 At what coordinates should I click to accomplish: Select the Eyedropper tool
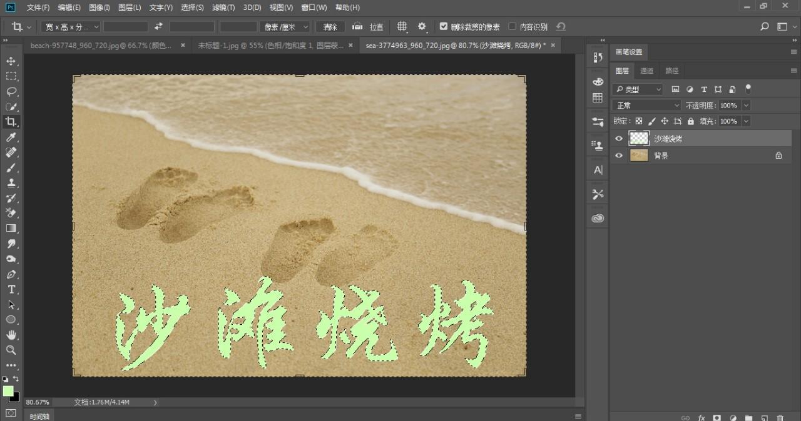point(11,137)
